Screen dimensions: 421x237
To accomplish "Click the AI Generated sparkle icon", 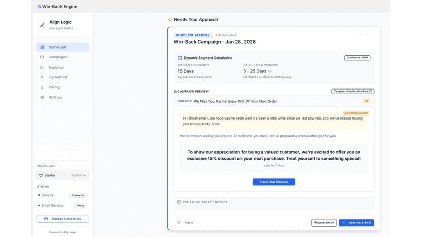I will pos(216,35).
